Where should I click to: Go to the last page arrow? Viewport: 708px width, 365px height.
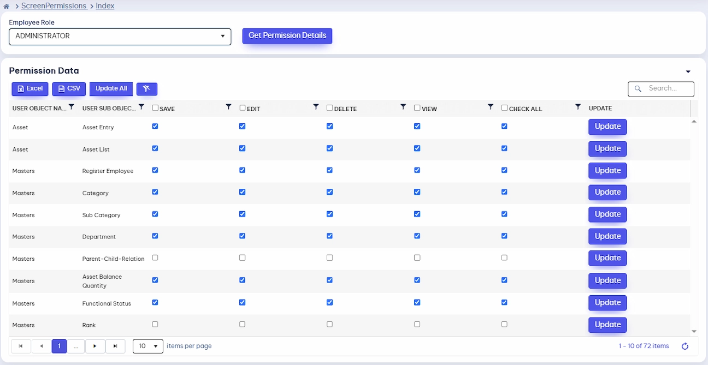point(115,346)
